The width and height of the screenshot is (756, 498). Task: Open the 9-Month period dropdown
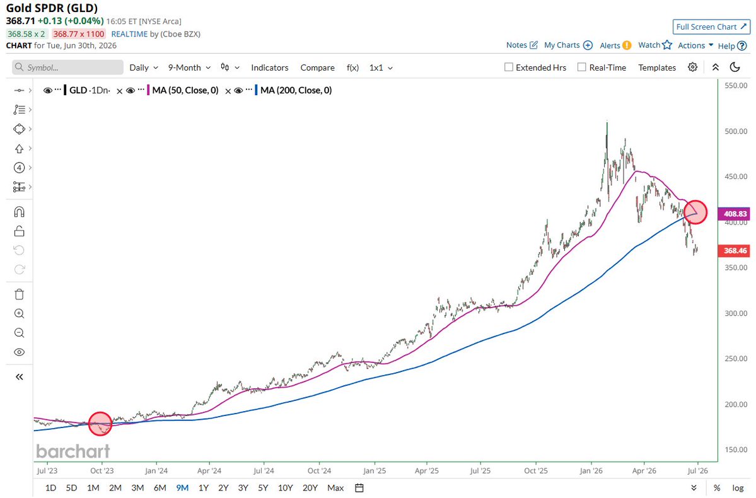189,67
